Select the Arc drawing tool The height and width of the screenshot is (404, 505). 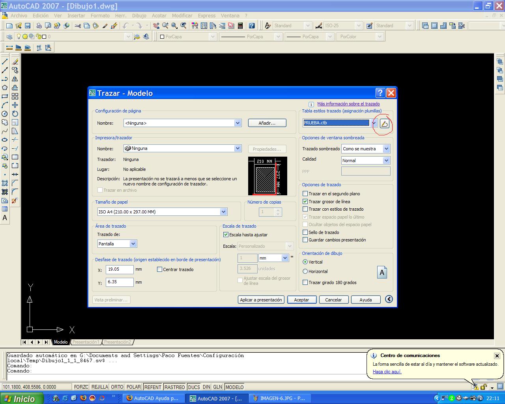pyautogui.click(x=5, y=105)
